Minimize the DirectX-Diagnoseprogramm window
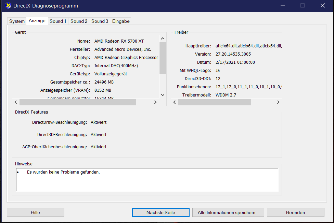The image size is (334, 223). click(x=283, y=5)
